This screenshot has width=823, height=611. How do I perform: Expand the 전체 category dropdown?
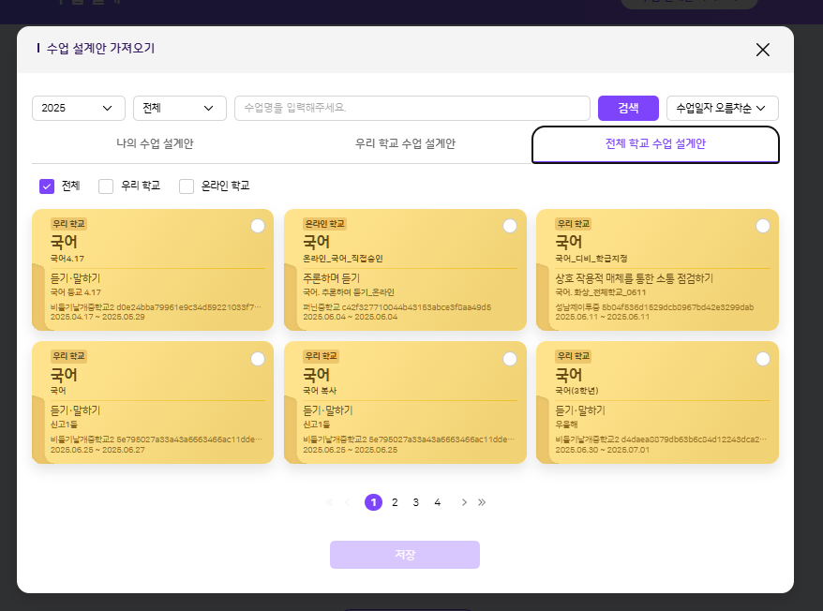[180, 108]
